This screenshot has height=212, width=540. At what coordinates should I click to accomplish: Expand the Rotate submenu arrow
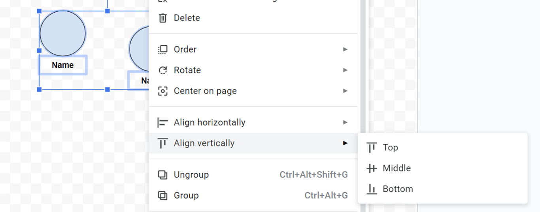point(345,70)
